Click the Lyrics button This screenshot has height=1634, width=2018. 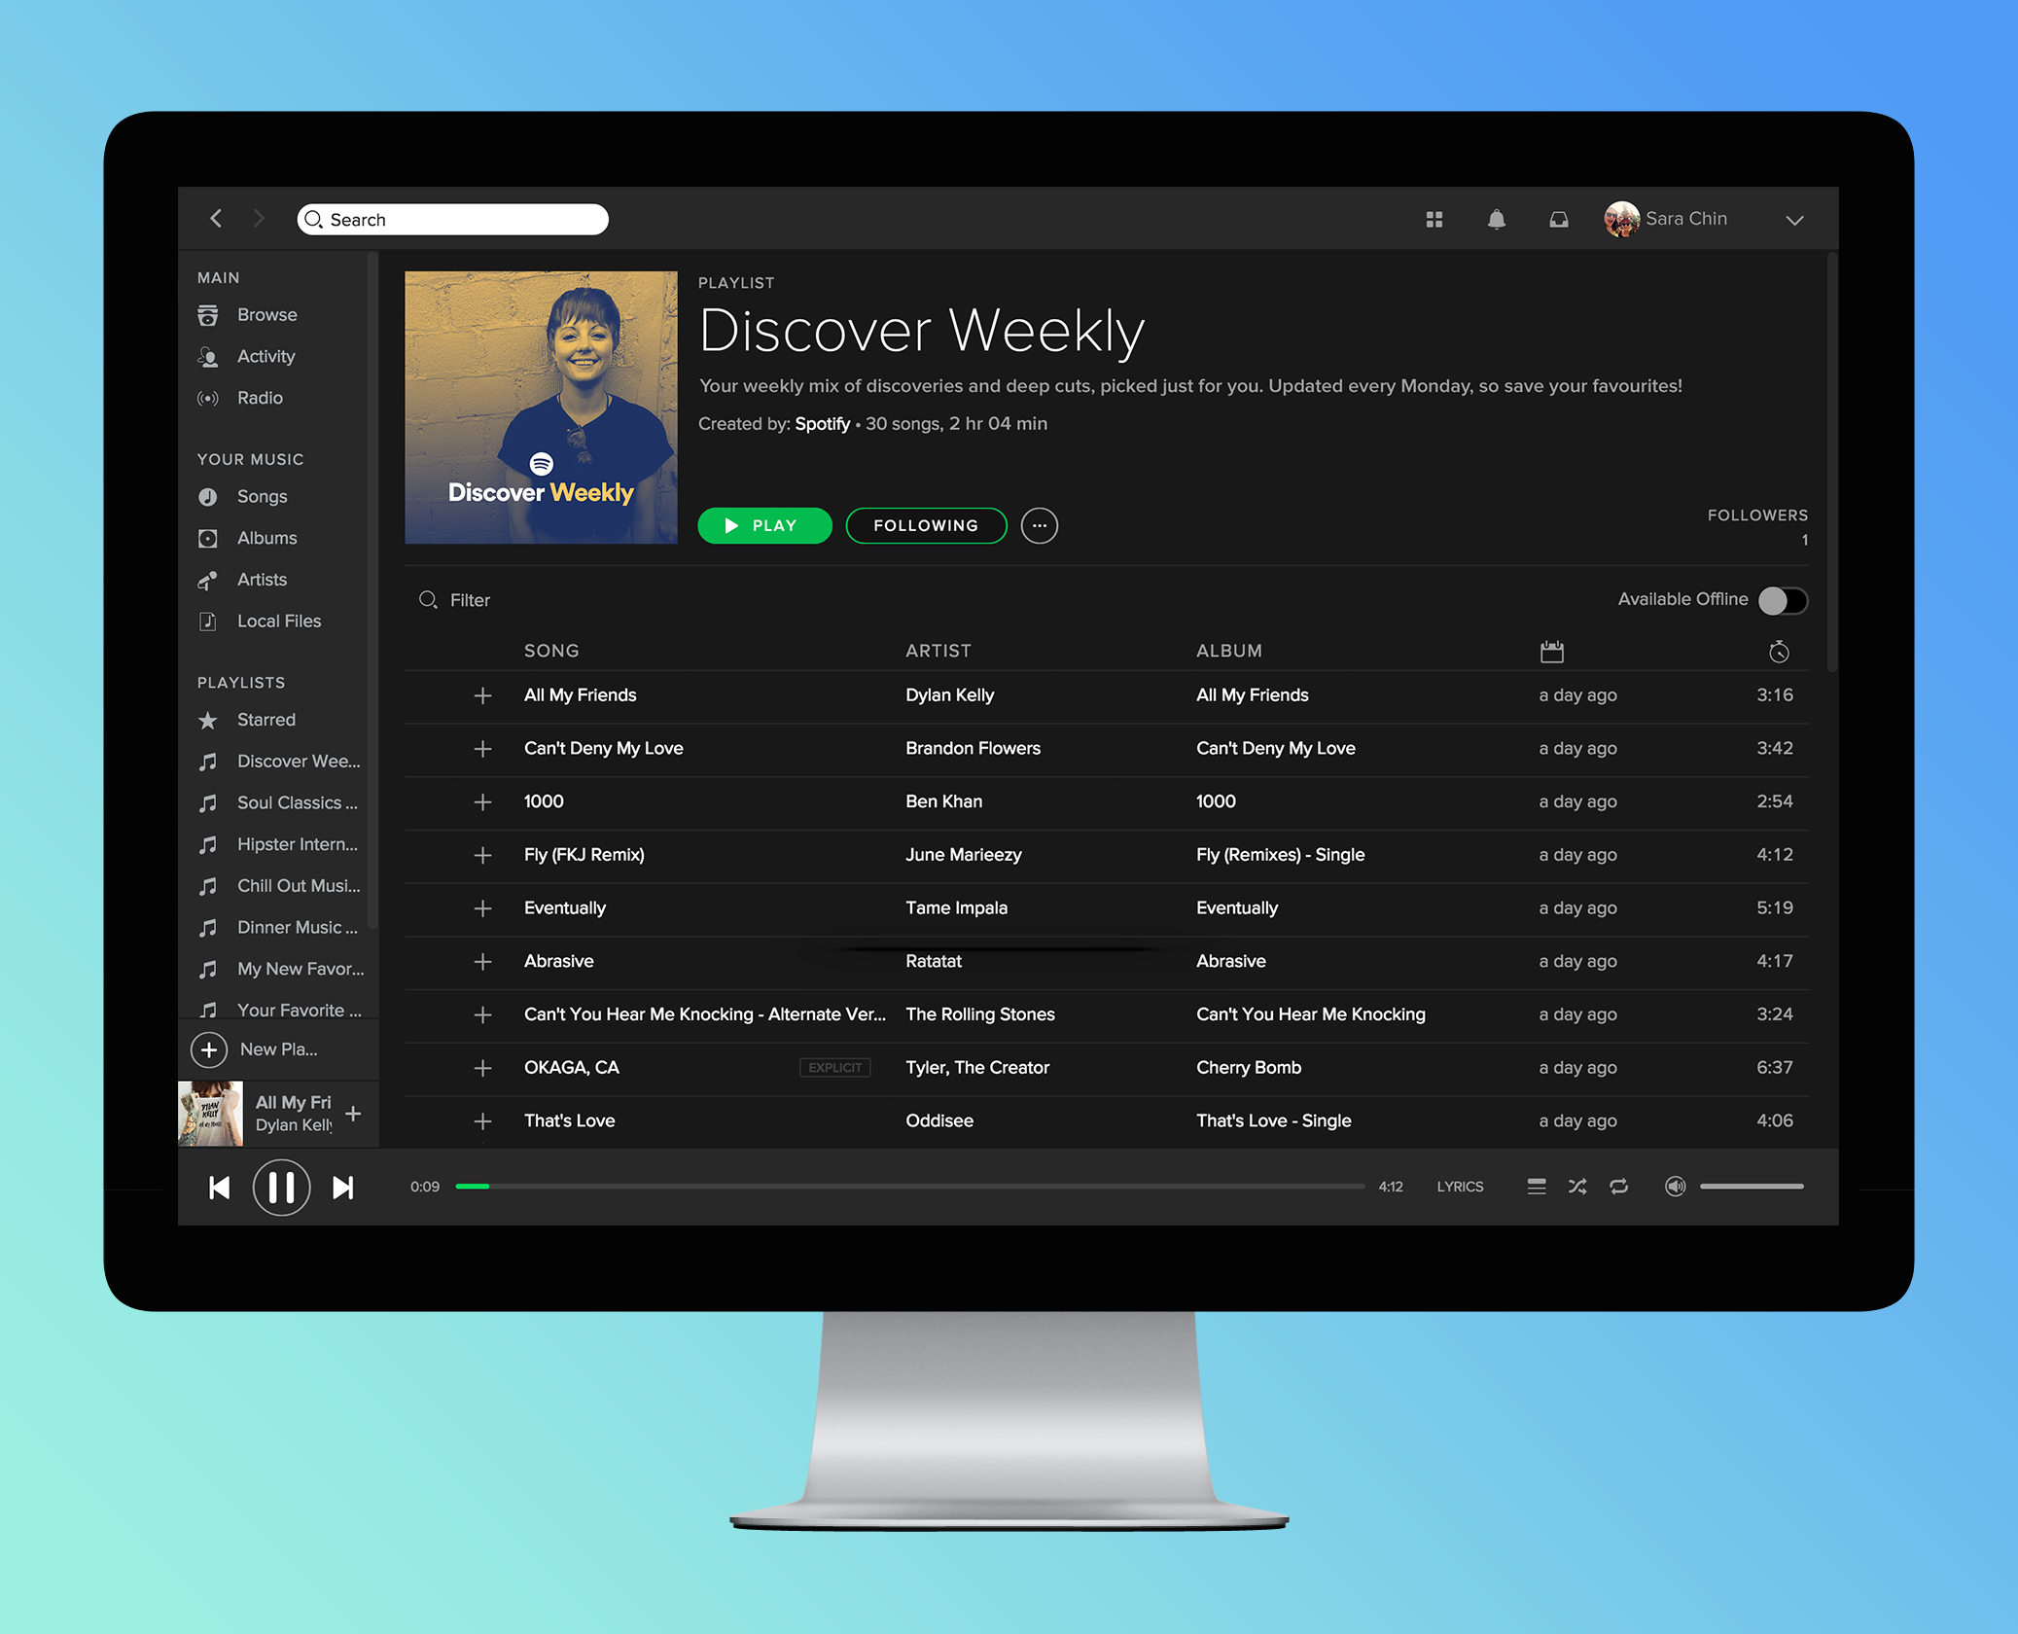1459,1187
